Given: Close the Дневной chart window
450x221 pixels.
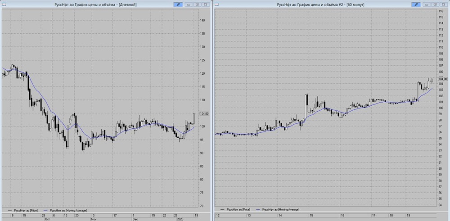Looking at the screenshot, I should [x=206, y=5].
